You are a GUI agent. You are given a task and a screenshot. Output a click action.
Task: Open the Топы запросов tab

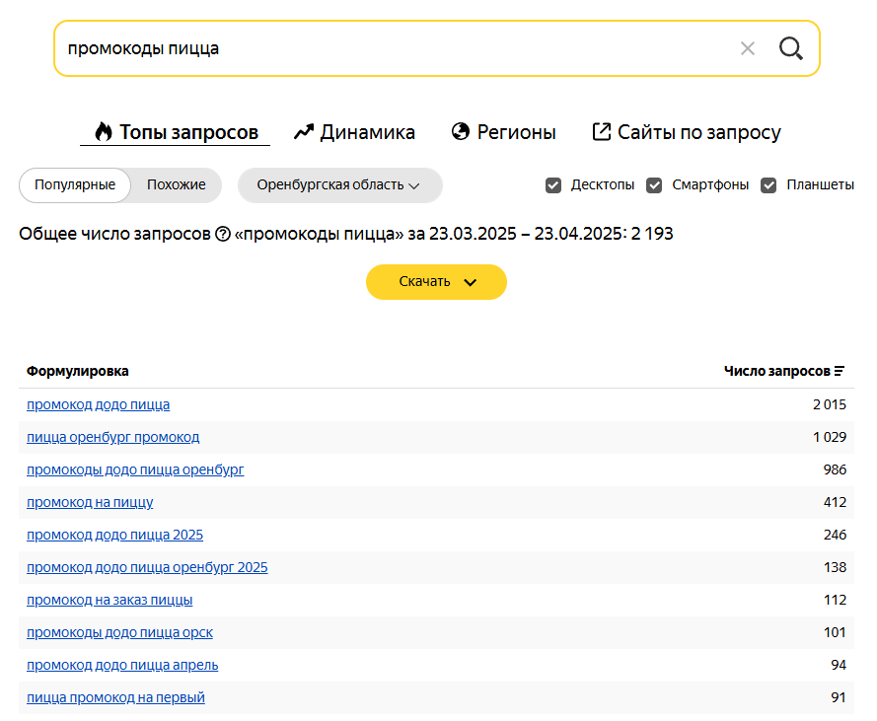[x=176, y=132]
